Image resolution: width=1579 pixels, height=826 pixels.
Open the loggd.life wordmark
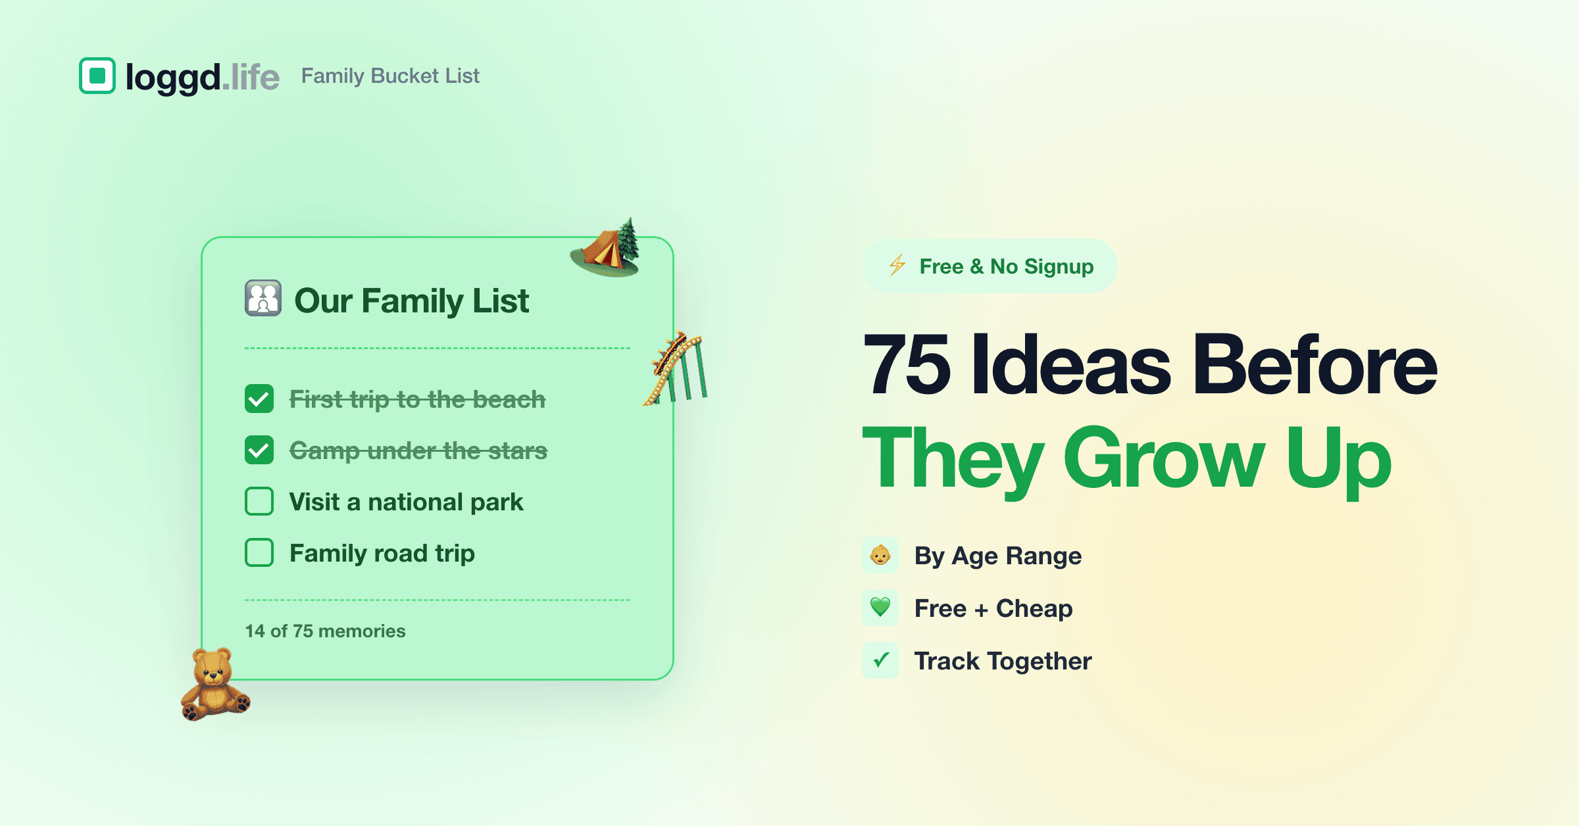tap(202, 78)
